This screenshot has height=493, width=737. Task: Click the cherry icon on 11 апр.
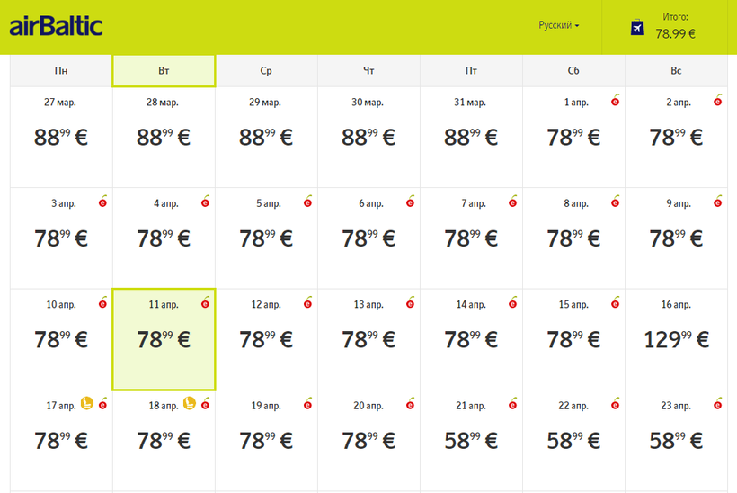pos(206,302)
